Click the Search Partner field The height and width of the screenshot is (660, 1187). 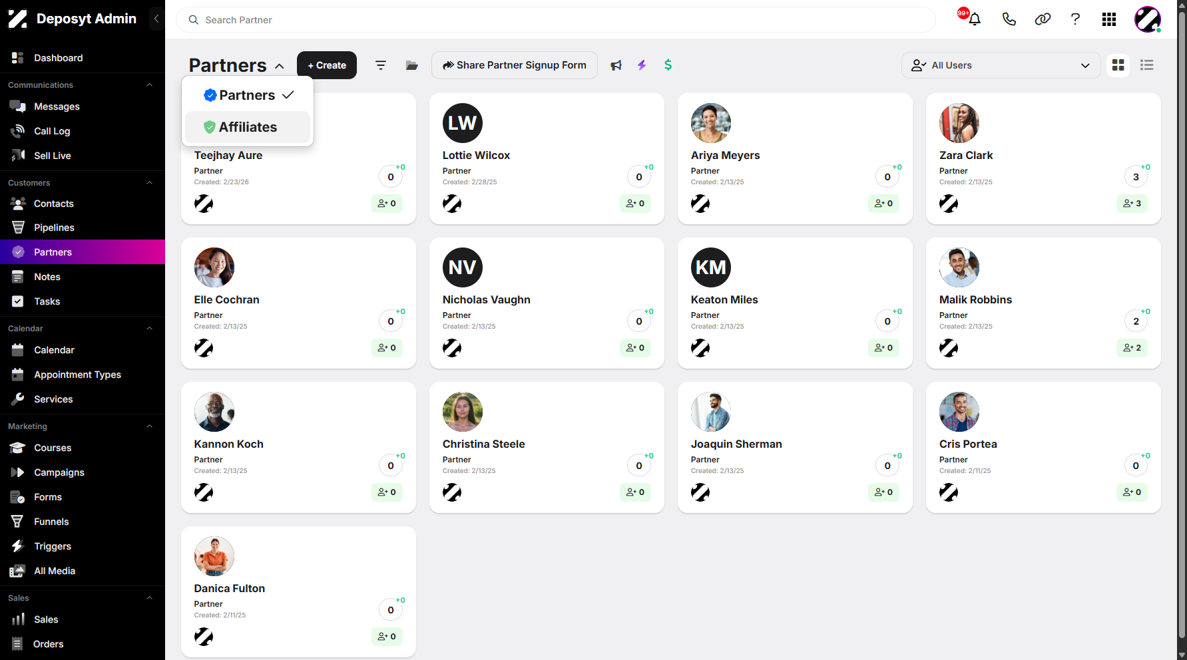tap(556, 20)
